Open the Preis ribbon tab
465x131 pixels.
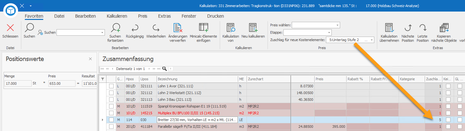click(x=143, y=16)
